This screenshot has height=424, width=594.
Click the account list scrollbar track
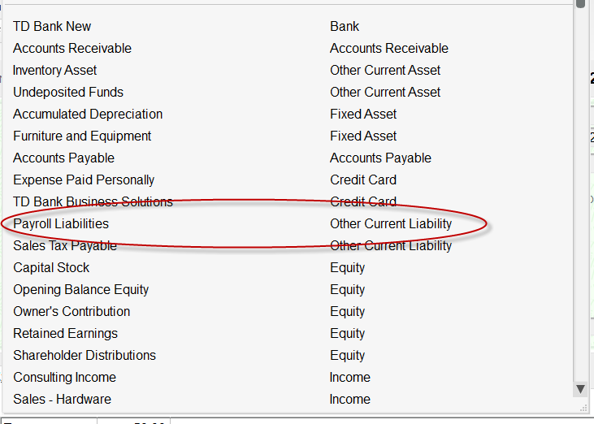click(580, 203)
